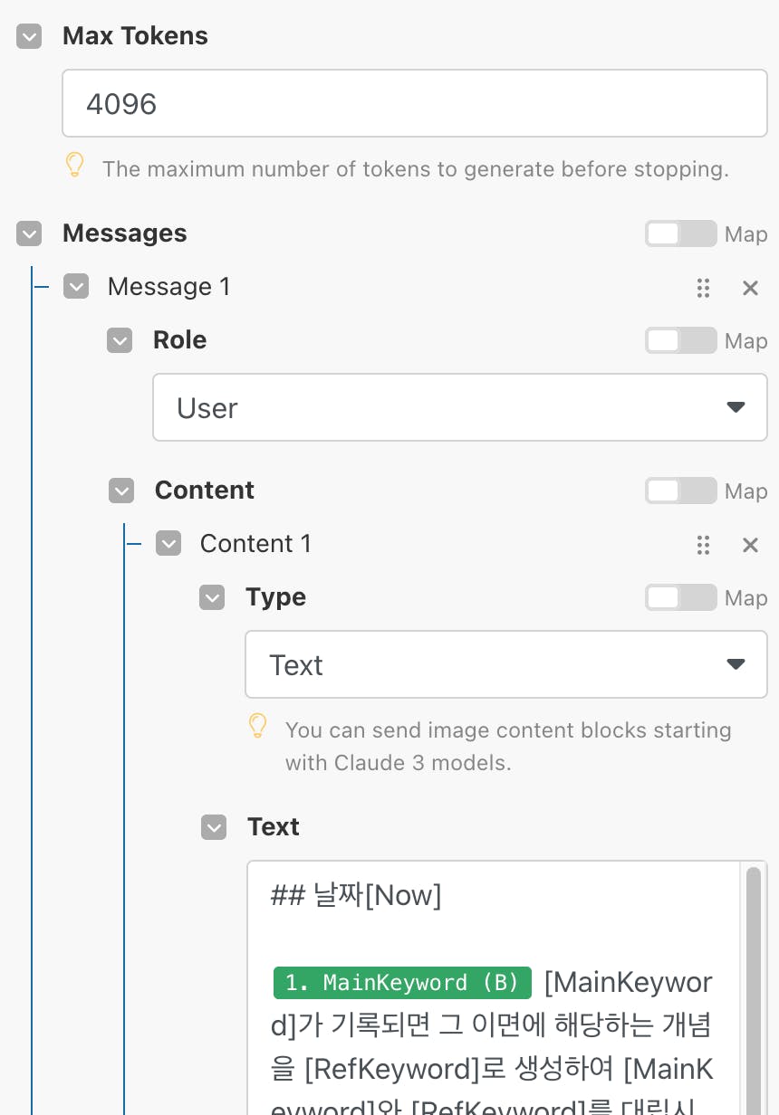The width and height of the screenshot is (779, 1115).
Task: Enable Map switch for Content
Action: tap(680, 491)
